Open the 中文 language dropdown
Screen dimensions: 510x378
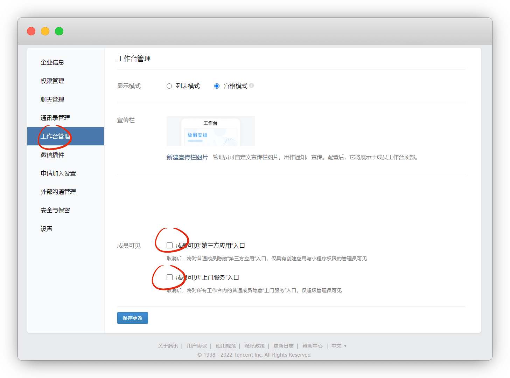click(x=339, y=346)
